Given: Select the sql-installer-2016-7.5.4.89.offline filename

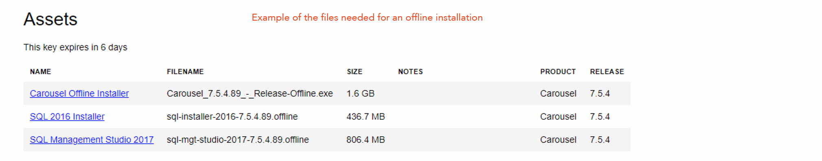Looking at the screenshot, I should pos(232,117).
